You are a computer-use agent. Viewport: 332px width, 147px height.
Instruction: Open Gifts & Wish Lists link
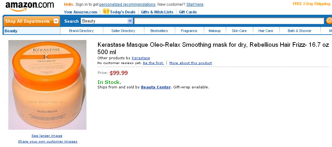157,12
